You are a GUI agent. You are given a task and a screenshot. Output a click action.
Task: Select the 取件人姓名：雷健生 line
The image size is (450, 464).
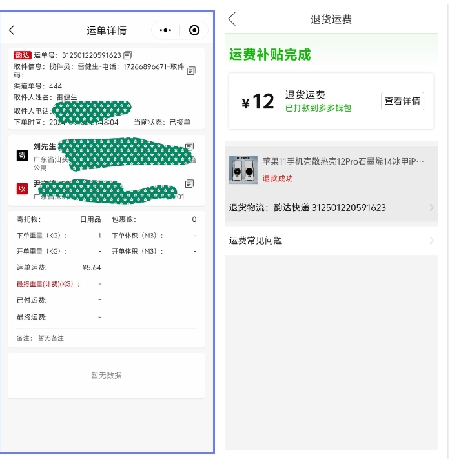pos(45,97)
